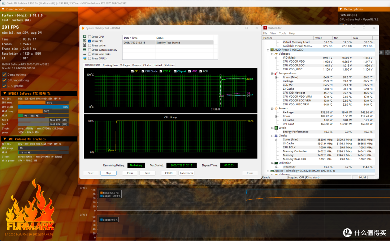Enable the Stress CPU checkbox
390x241 pixels.
click(x=90, y=37)
